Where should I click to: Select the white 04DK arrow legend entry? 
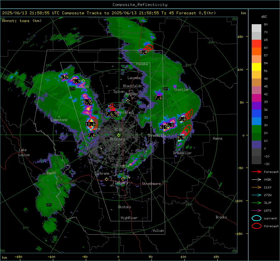point(256,180)
